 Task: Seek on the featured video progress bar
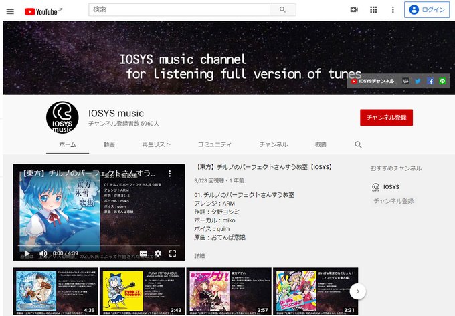pos(98,245)
